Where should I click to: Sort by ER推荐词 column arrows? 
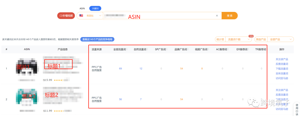tap(248, 49)
